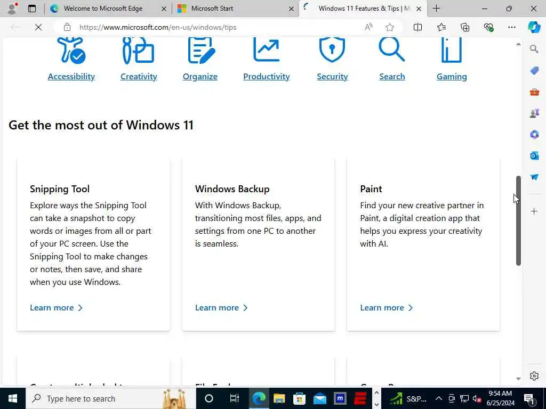
Task: Open Microsoft Store from taskbar
Action: (300, 398)
